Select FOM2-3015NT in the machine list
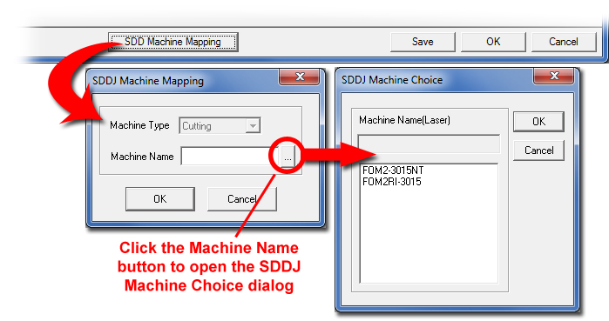This screenshot has height=321, width=609. 393,171
